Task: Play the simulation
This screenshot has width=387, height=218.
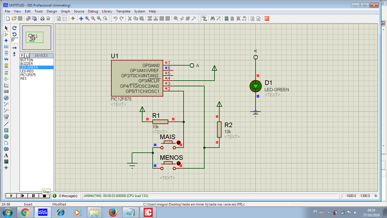Action: point(11,196)
